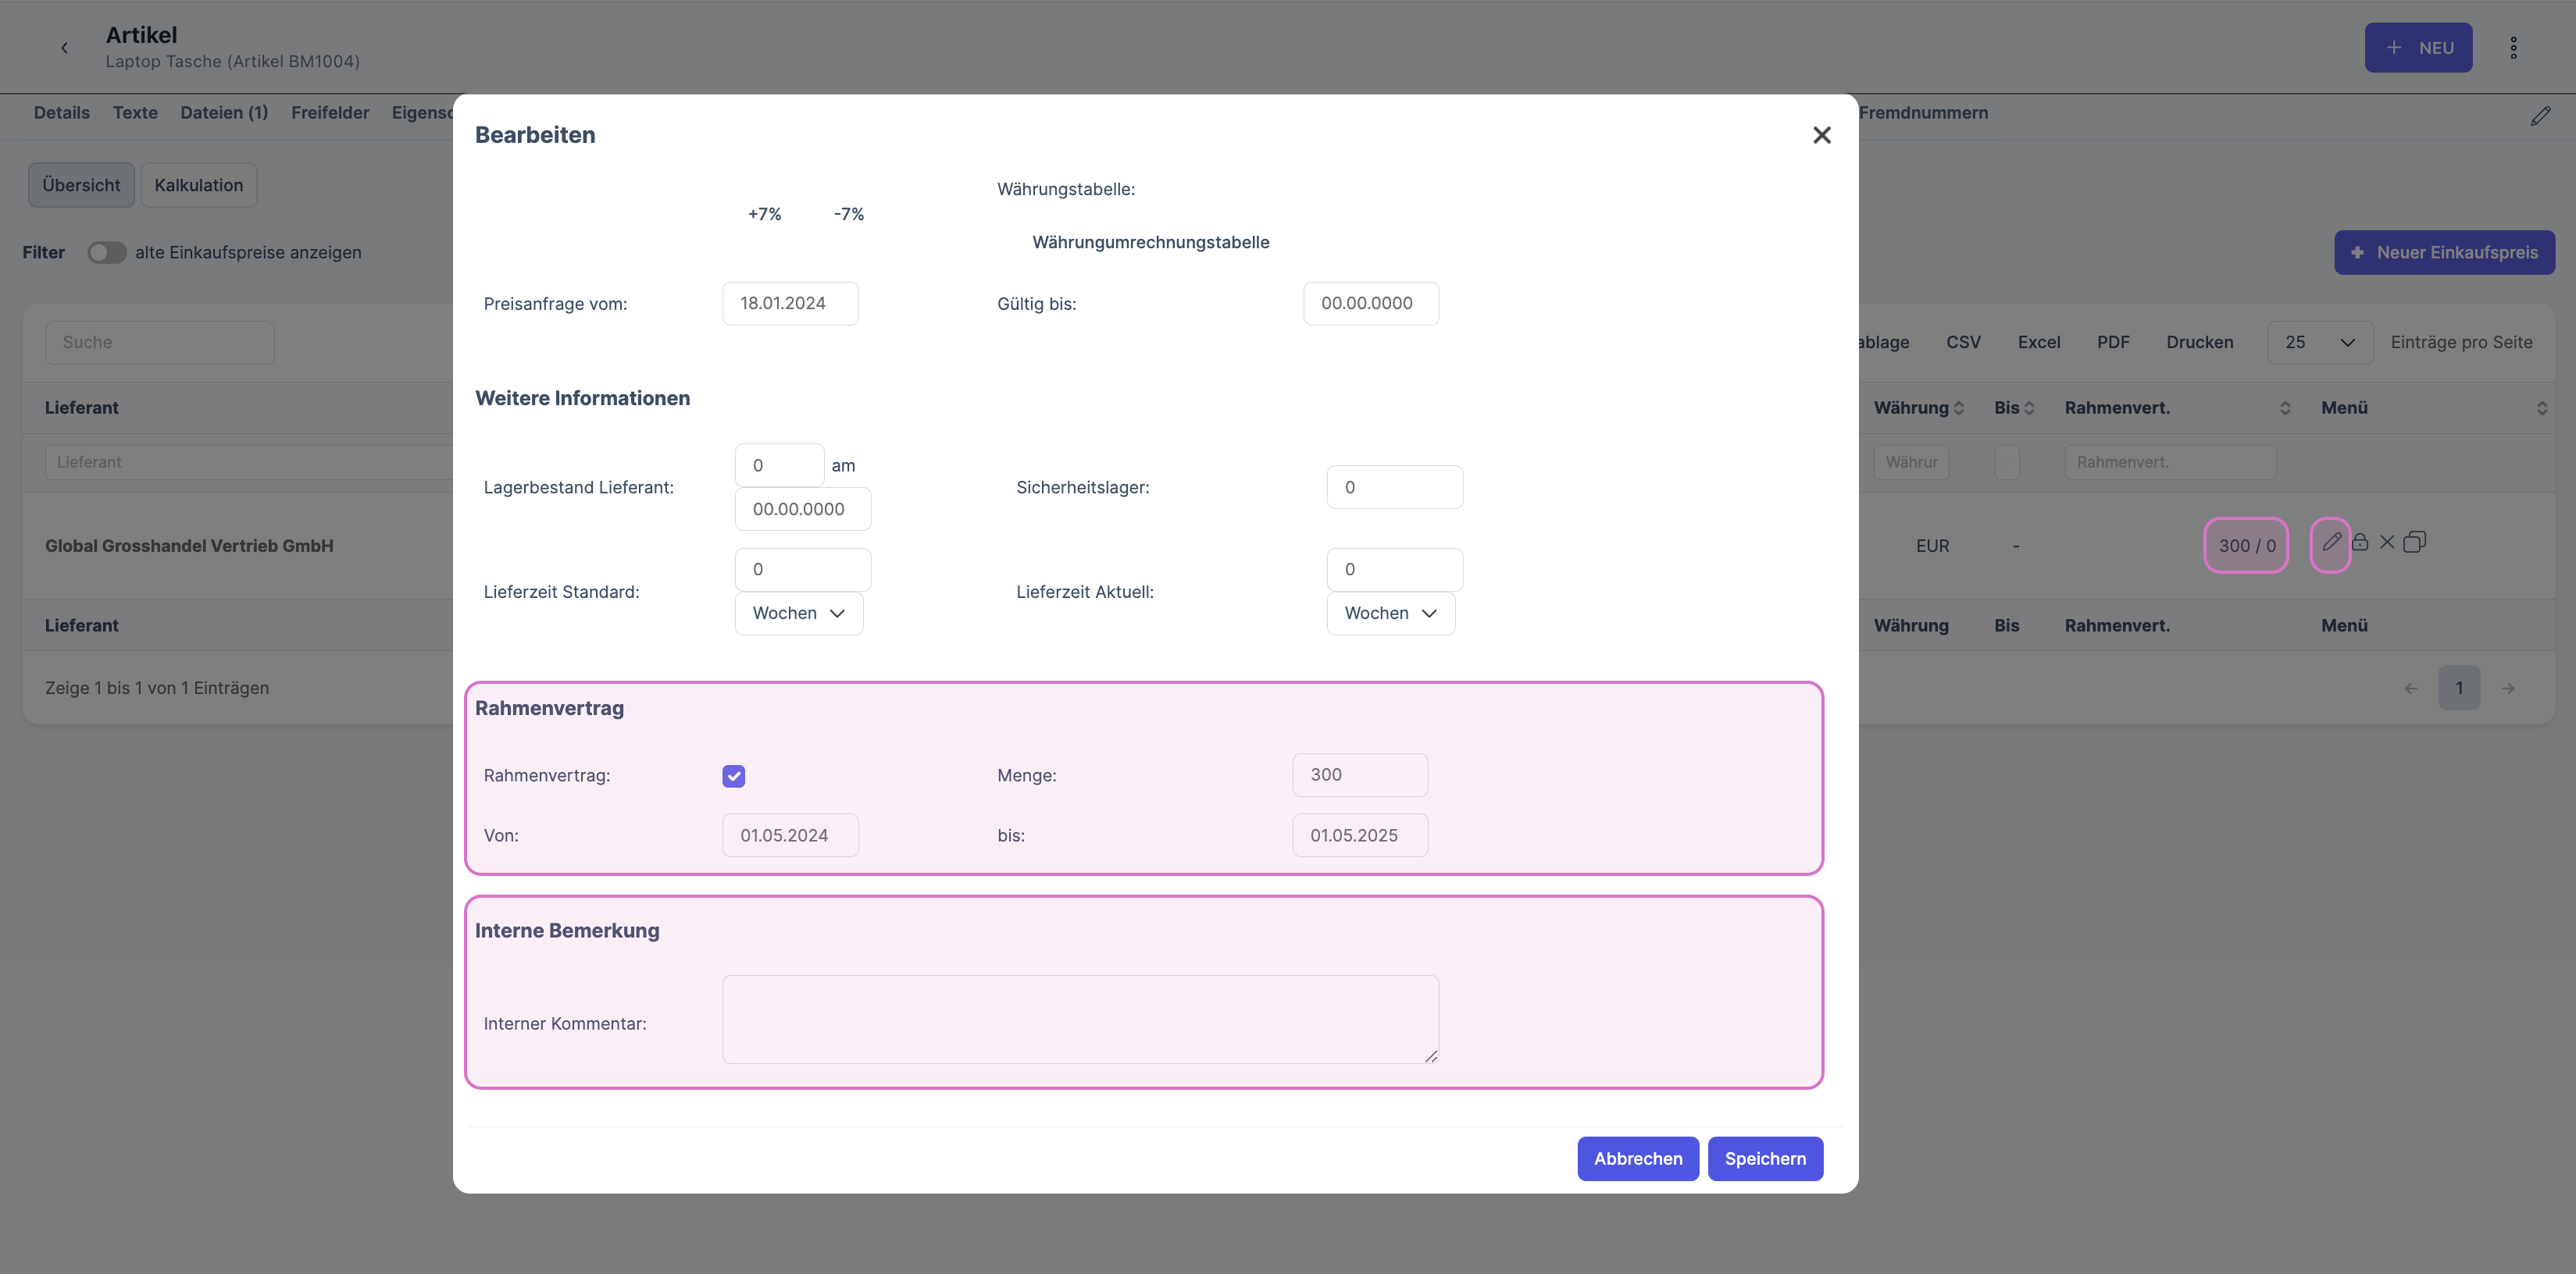Open Lieferzeit Aktuell Wochen dropdown
2576x1274 pixels.
[x=1390, y=614]
